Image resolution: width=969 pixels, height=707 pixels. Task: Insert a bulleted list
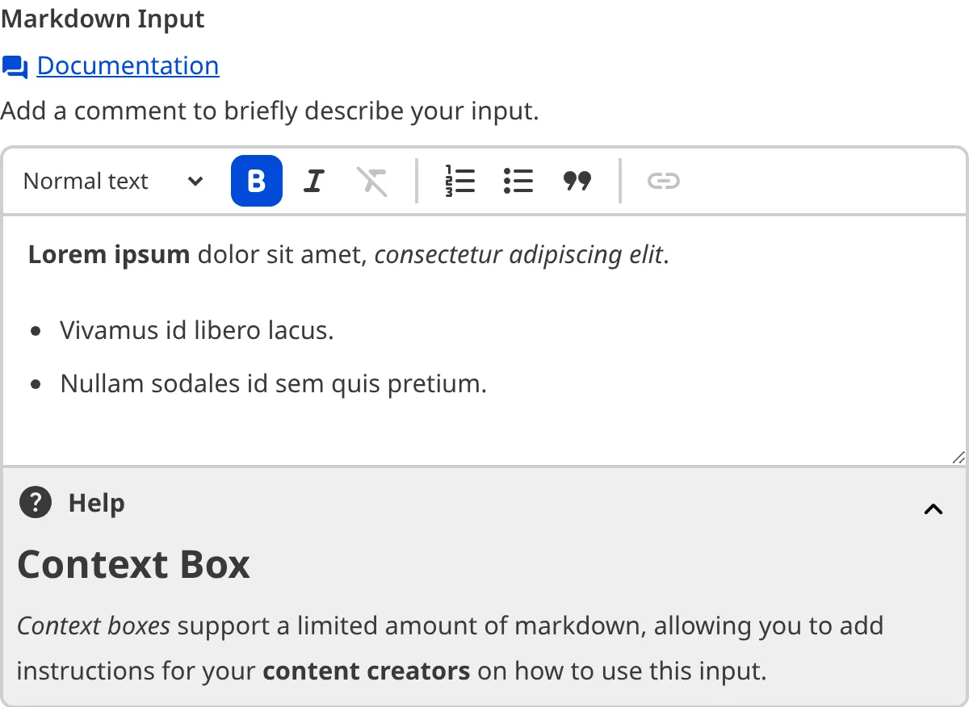(x=518, y=181)
